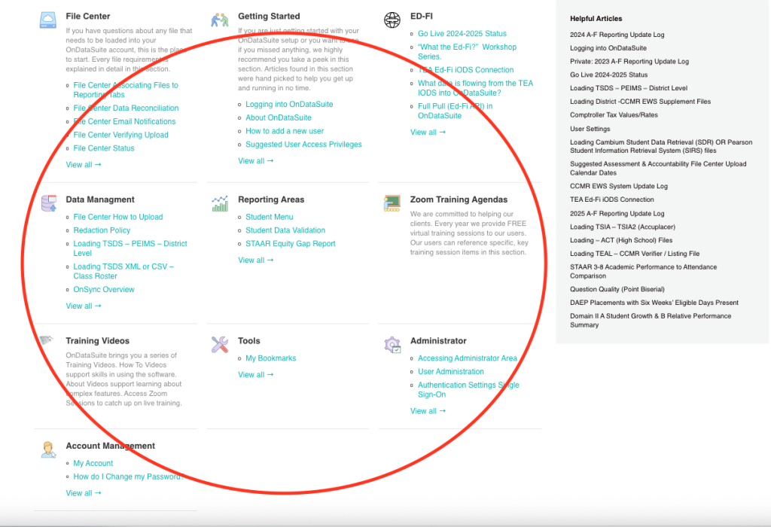Open Comptroller Tax Values/Rates helpful article
Image resolution: width=771 pixels, height=527 pixels.
tap(614, 115)
